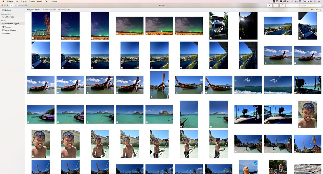
Task: Click the window's green fullscreen button
Action: point(8,5)
